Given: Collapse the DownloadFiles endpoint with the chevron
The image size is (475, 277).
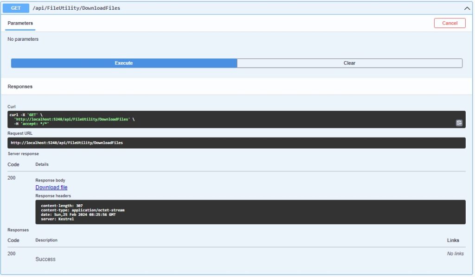Looking at the screenshot, I should (x=467, y=8).
